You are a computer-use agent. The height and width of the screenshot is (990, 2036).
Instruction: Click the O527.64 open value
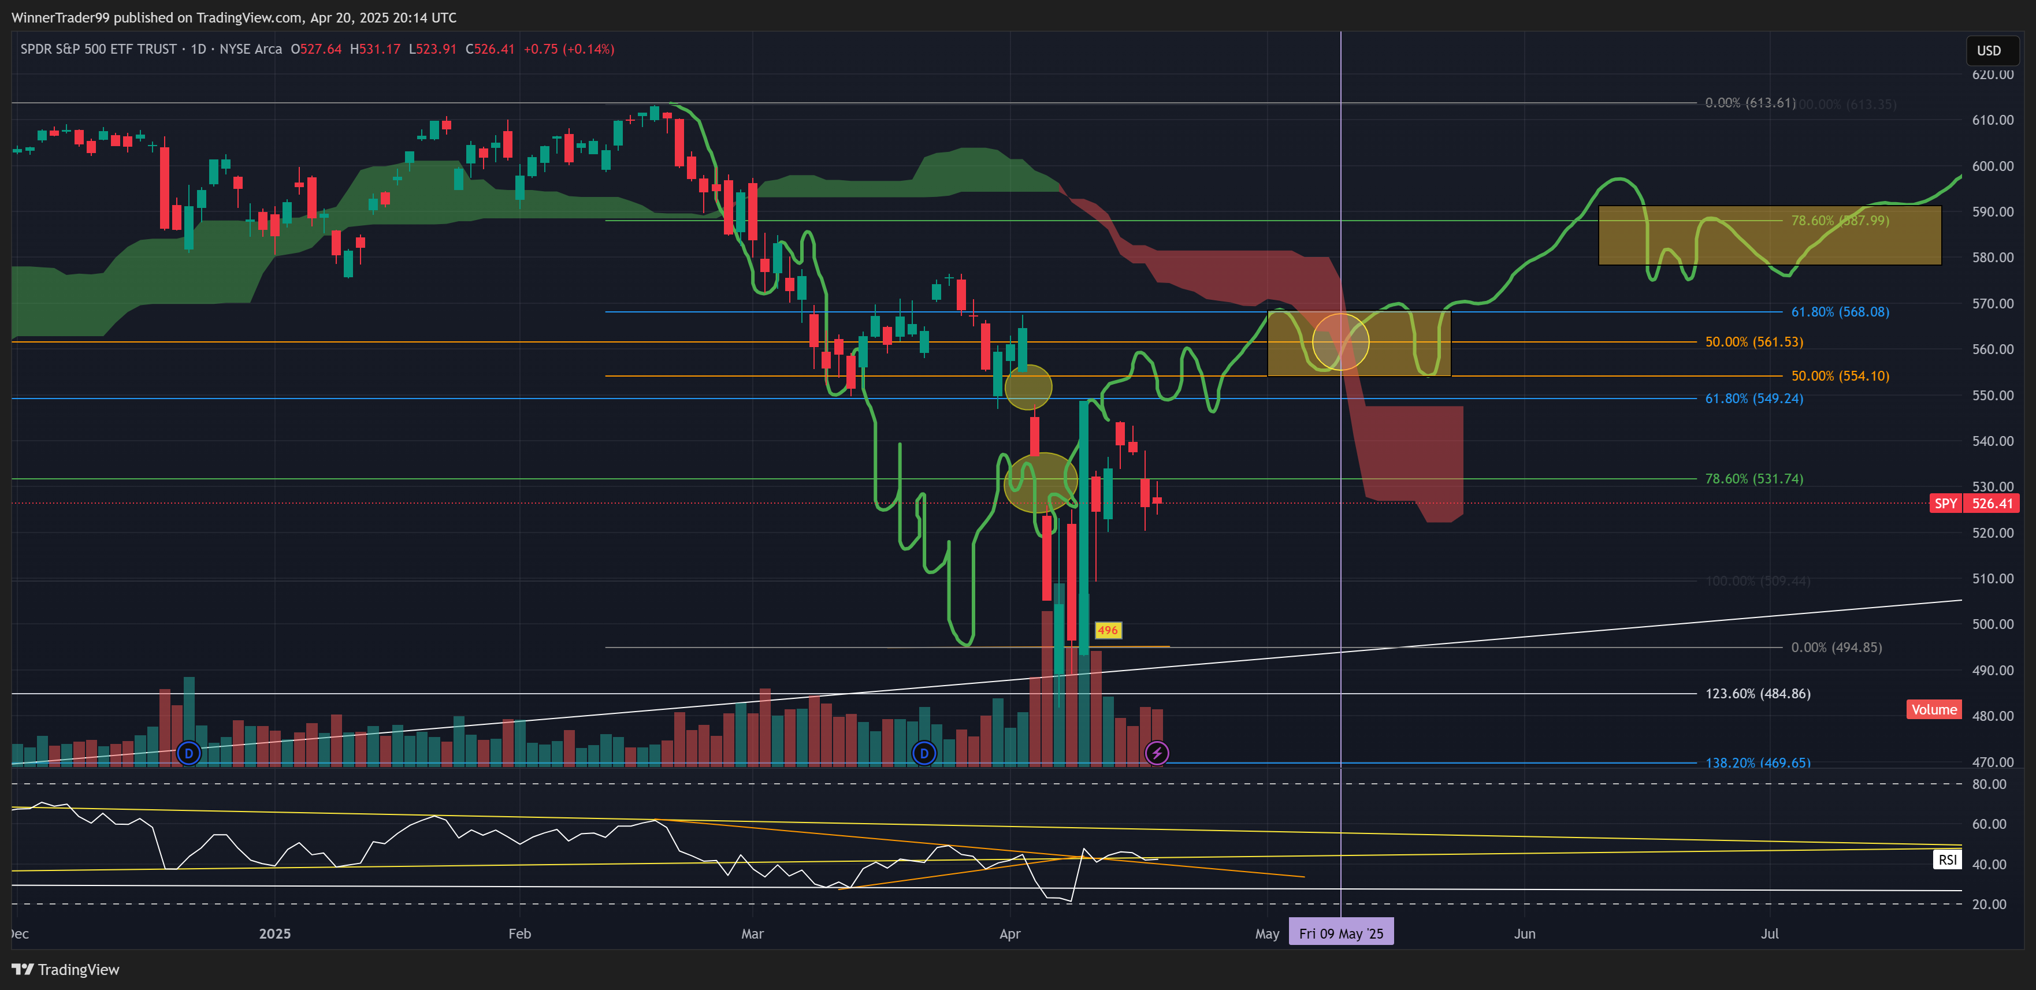click(x=316, y=49)
